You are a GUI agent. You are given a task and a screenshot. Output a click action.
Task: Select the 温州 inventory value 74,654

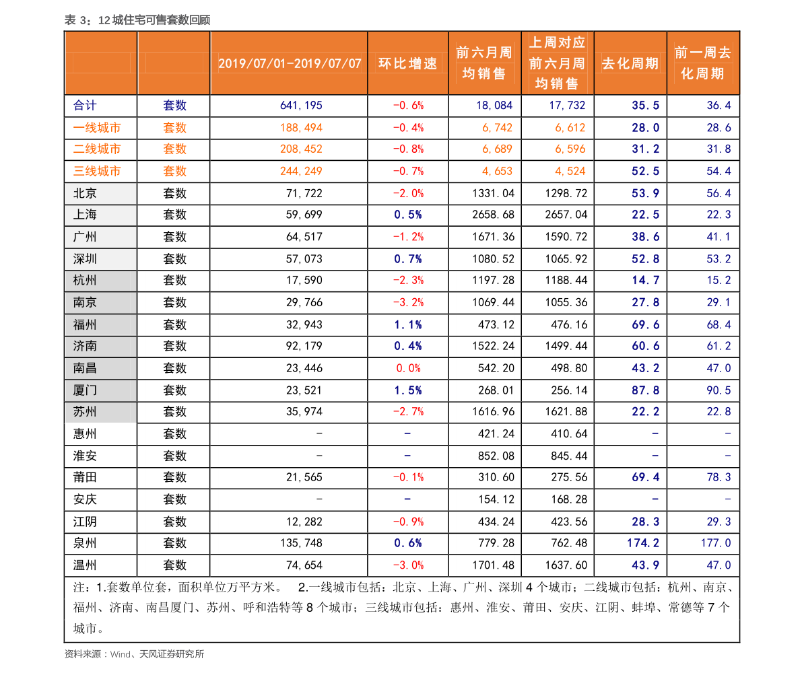pyautogui.click(x=304, y=565)
